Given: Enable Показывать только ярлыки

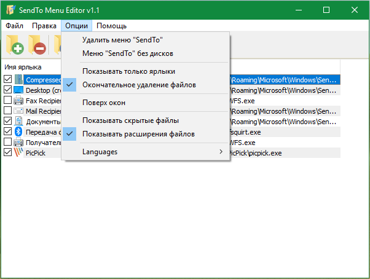Looking at the screenshot, I should (145, 71).
